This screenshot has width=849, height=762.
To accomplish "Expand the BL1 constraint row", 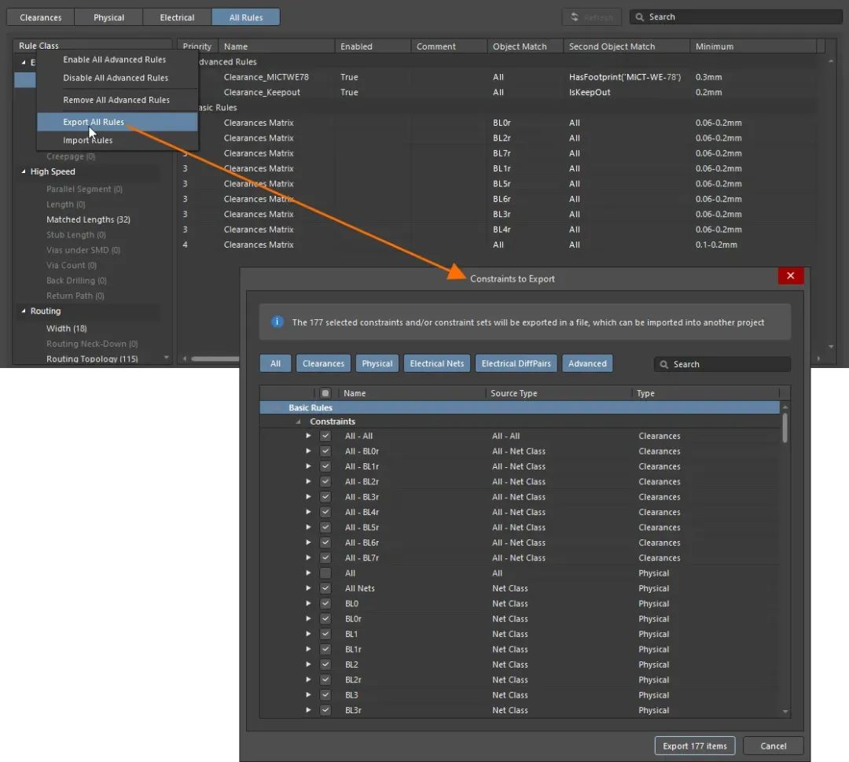I will point(308,634).
